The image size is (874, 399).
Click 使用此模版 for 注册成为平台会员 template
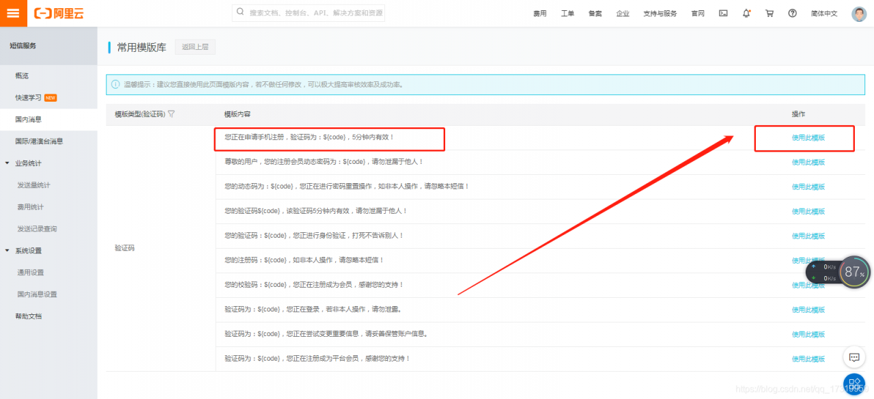pyautogui.click(x=808, y=359)
